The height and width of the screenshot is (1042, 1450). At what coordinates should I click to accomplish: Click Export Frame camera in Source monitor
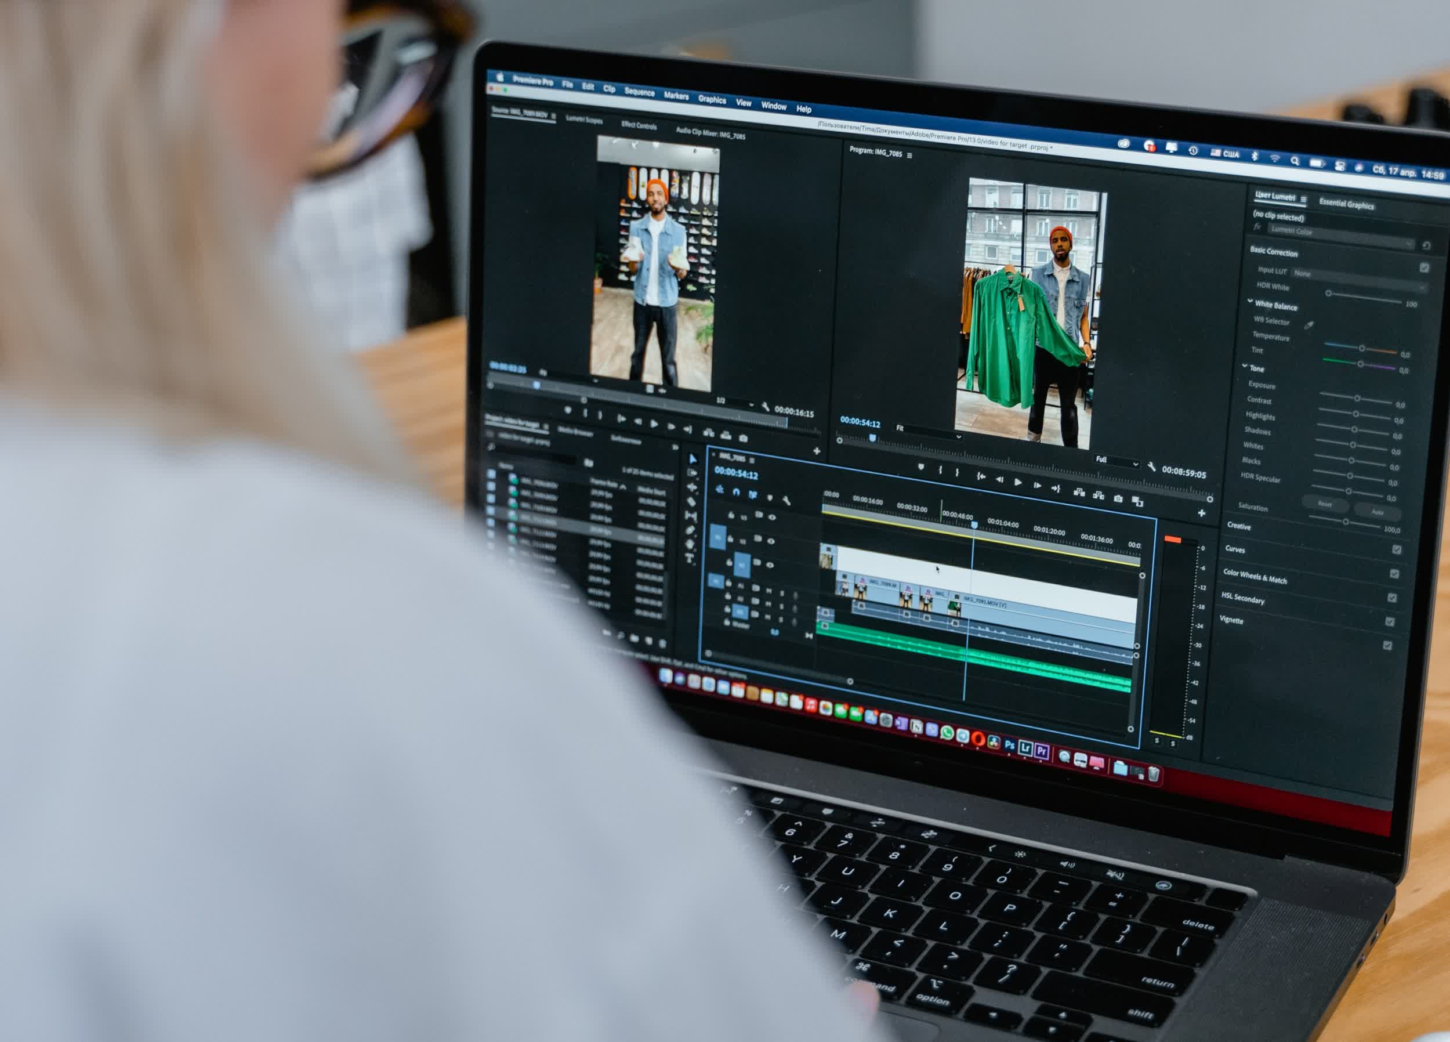[743, 439]
